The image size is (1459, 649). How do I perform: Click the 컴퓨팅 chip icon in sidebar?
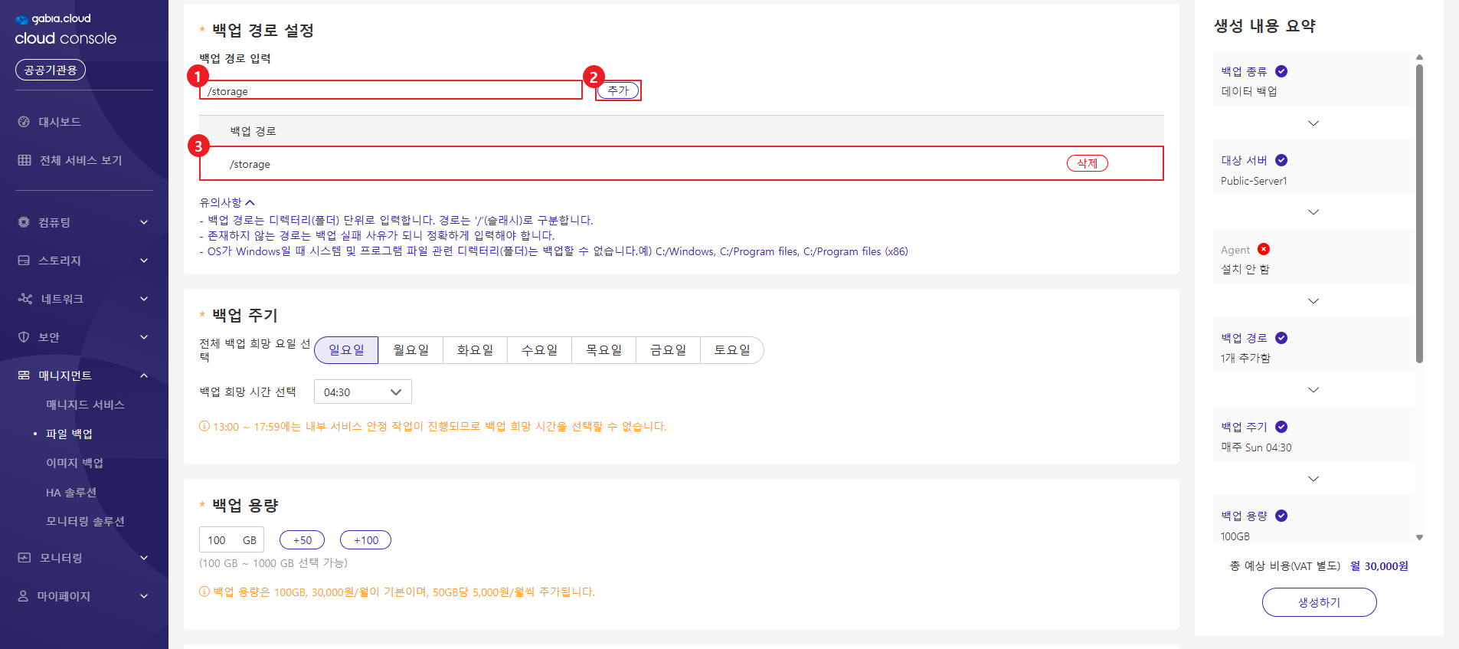(24, 222)
